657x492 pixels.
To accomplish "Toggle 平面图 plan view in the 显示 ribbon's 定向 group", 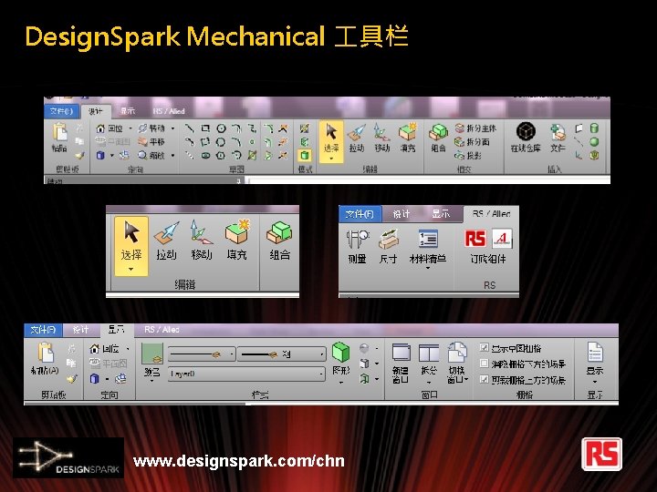I will (108, 364).
